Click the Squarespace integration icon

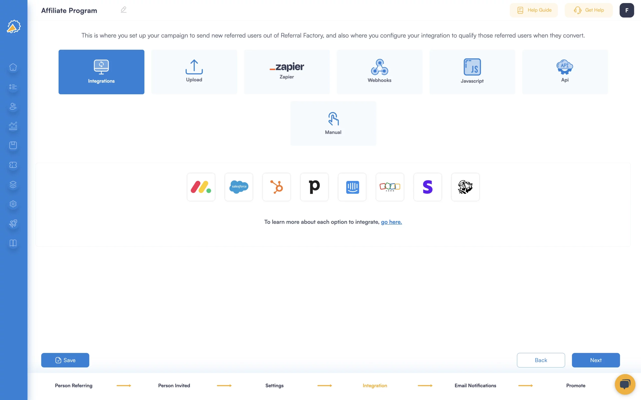tap(427, 187)
